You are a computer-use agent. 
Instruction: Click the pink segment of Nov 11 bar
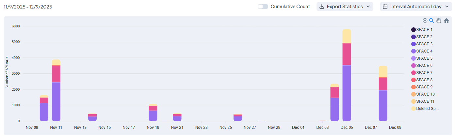coord(56,73)
